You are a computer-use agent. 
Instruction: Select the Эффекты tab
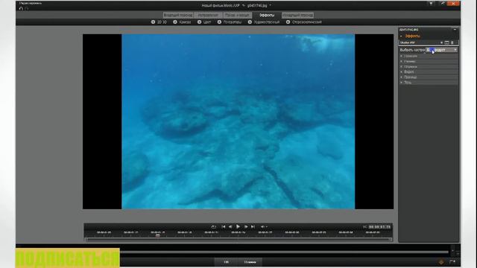pos(267,15)
